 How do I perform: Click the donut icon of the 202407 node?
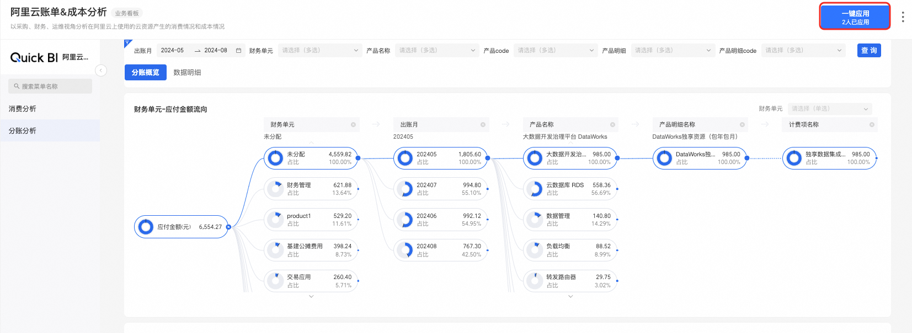click(x=405, y=189)
